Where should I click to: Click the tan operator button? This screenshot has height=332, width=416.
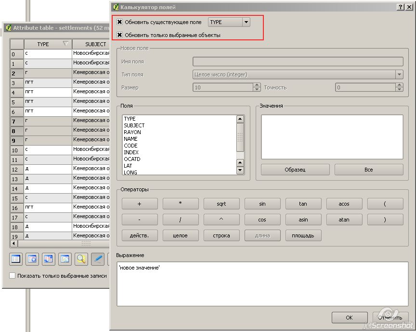tap(303, 204)
